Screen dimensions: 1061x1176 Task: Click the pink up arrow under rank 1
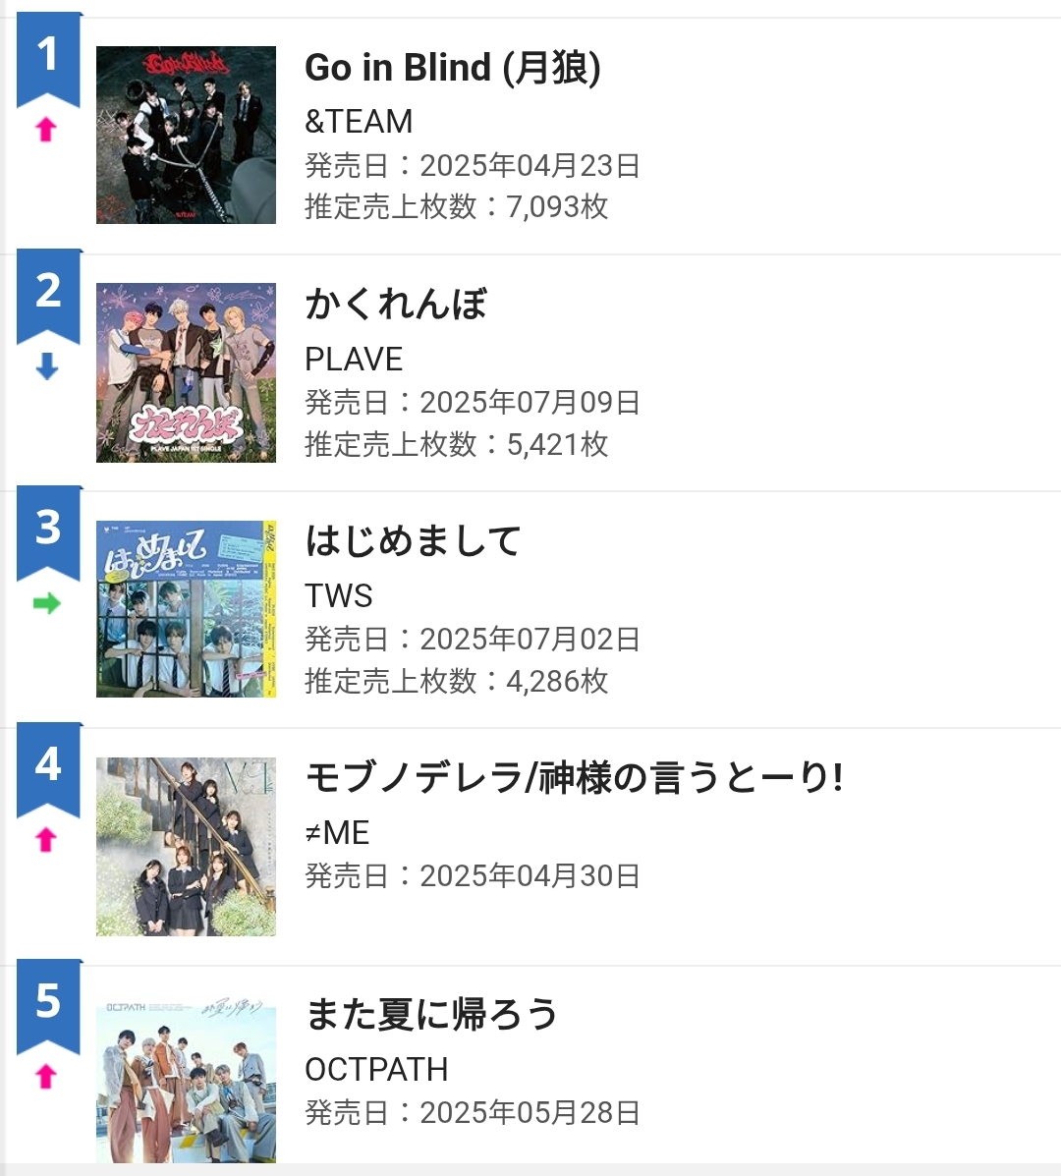click(46, 130)
